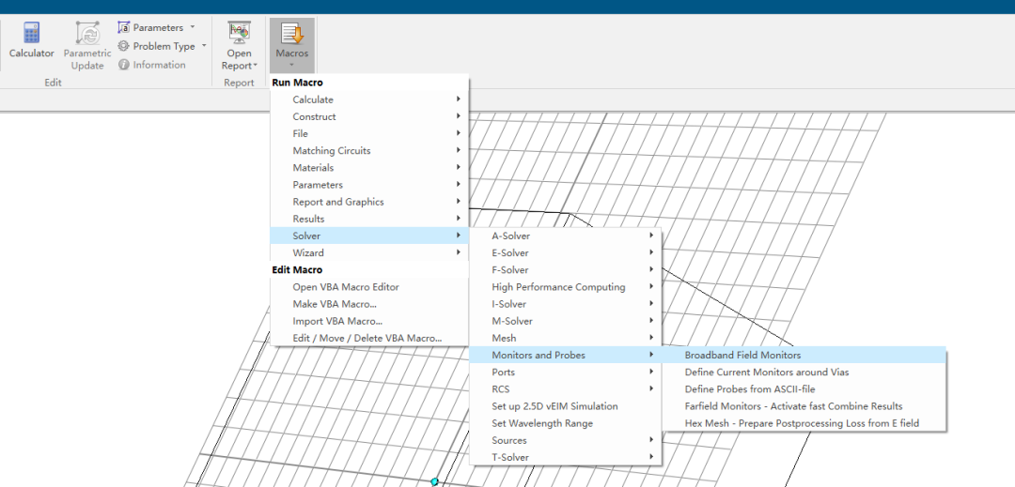Select Define Probes from ASCII-file

click(749, 389)
